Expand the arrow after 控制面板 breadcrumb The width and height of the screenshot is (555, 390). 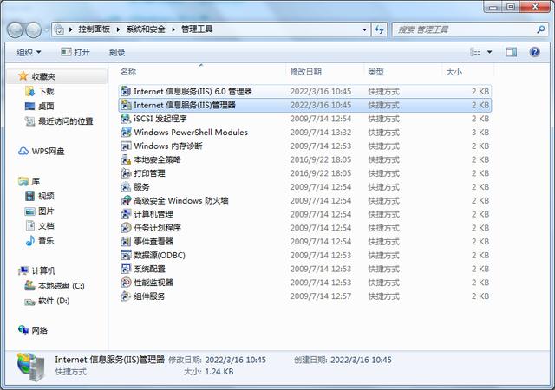click(x=118, y=29)
